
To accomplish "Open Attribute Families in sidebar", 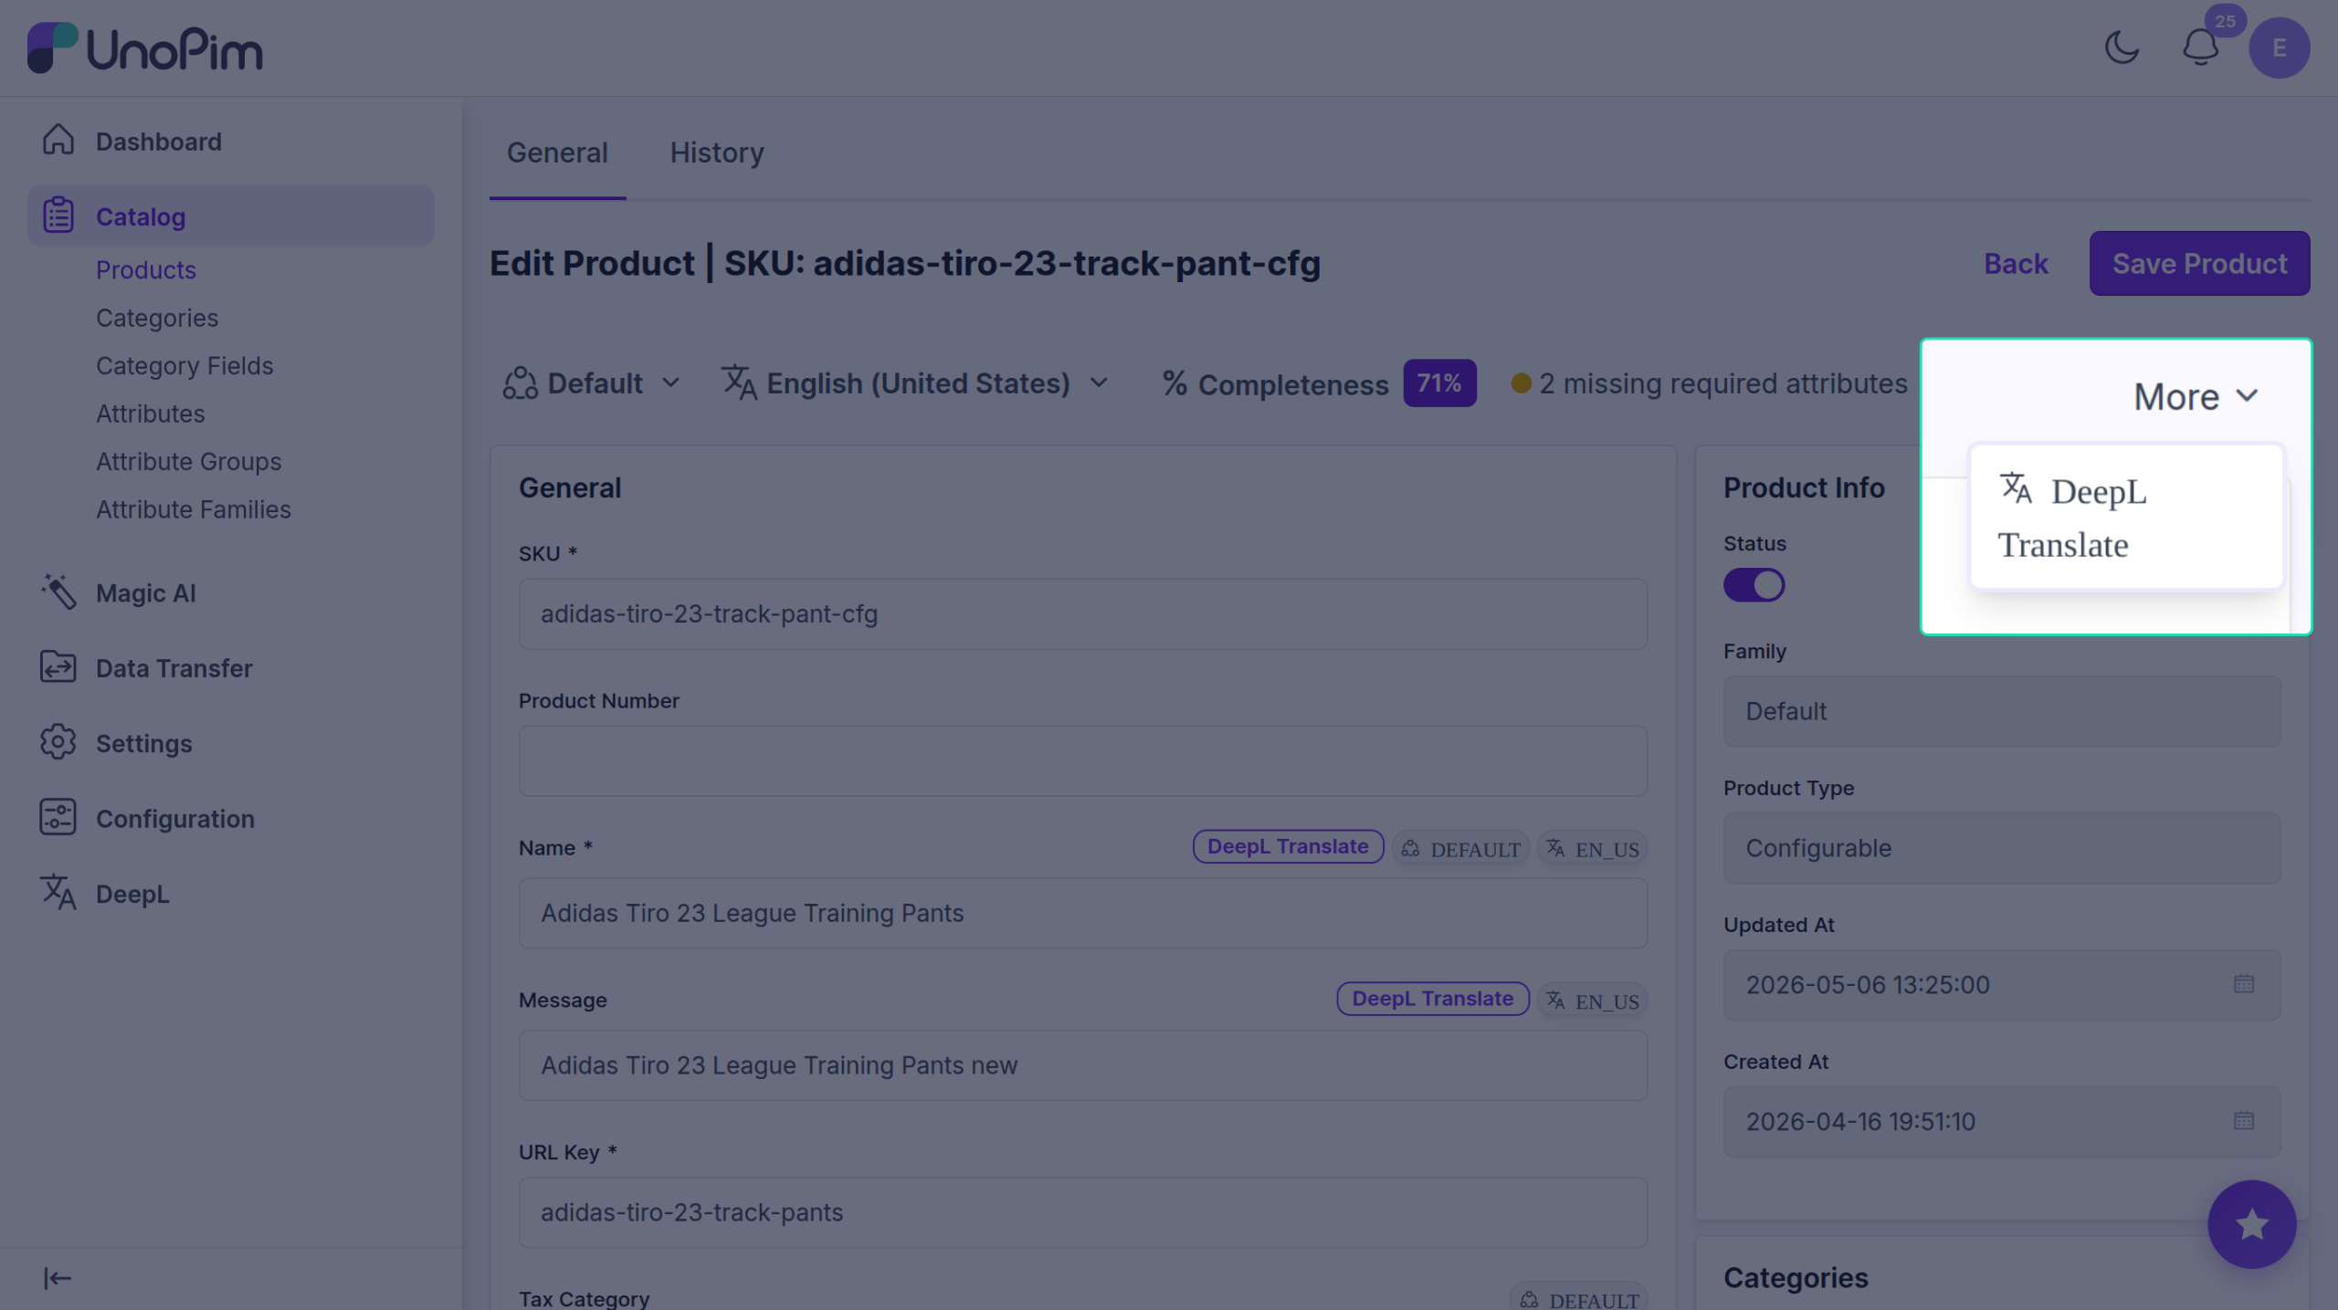I will coord(194,509).
